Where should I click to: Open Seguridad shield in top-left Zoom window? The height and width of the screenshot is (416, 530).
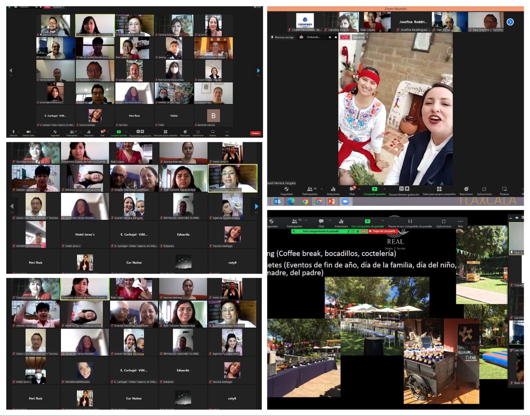click(55, 133)
